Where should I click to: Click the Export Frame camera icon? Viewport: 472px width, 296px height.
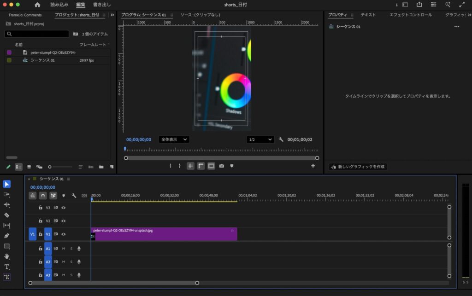pos(222,166)
